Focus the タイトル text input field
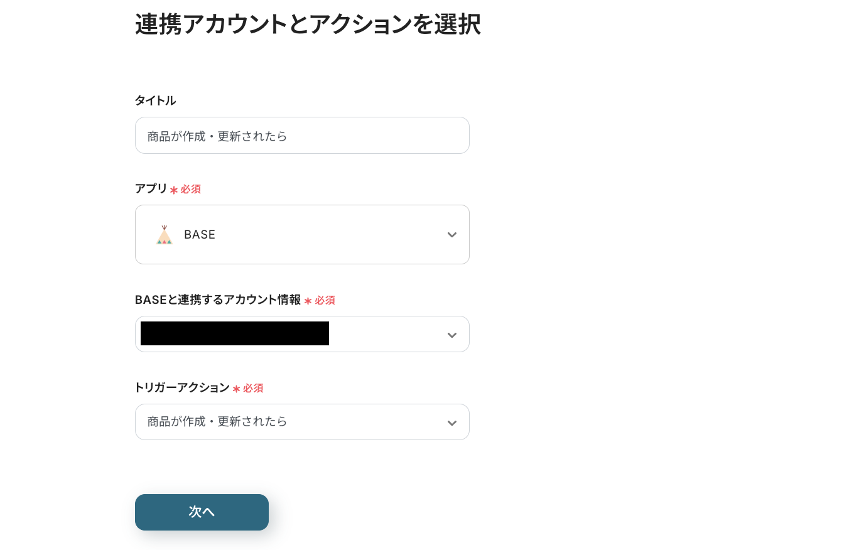Image resolution: width=859 pixels, height=550 pixels. [302, 136]
